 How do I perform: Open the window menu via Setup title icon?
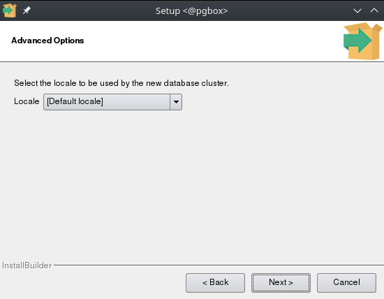(10, 10)
